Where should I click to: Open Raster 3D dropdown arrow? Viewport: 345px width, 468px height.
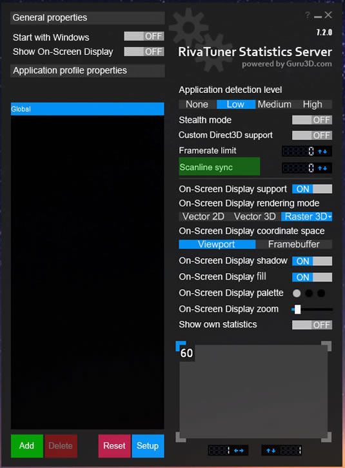330,217
